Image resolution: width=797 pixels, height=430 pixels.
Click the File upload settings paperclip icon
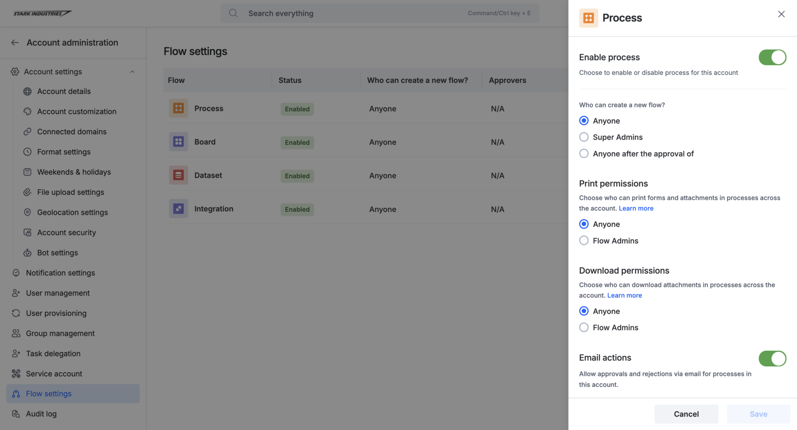tap(27, 192)
